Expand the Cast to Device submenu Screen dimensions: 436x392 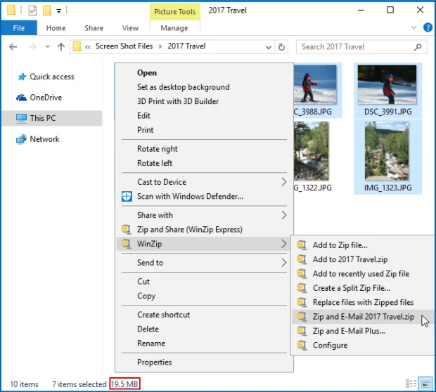point(284,182)
